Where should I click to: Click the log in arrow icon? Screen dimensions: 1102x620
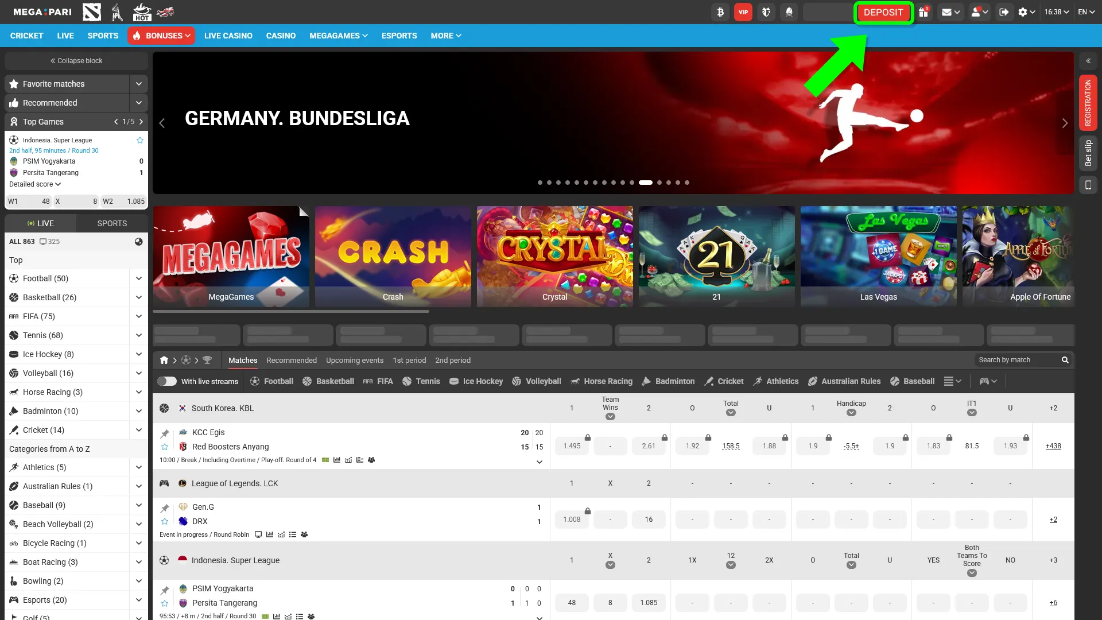(1004, 12)
